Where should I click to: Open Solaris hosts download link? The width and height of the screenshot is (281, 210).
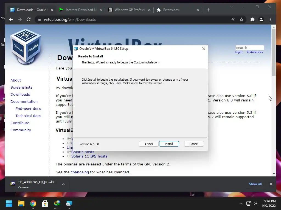click(83, 152)
